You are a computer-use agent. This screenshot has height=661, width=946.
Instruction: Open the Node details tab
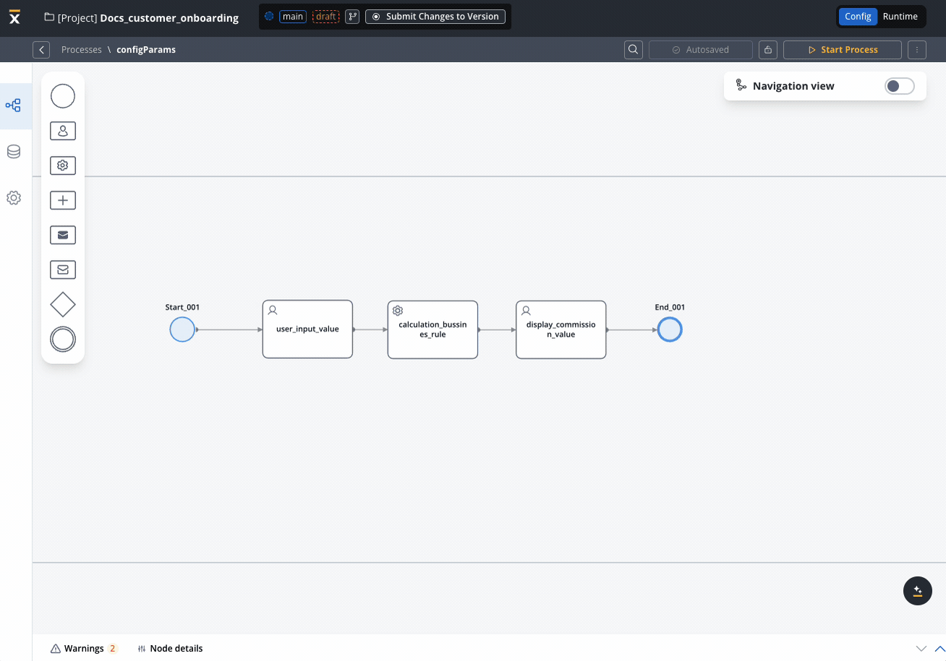coord(170,648)
